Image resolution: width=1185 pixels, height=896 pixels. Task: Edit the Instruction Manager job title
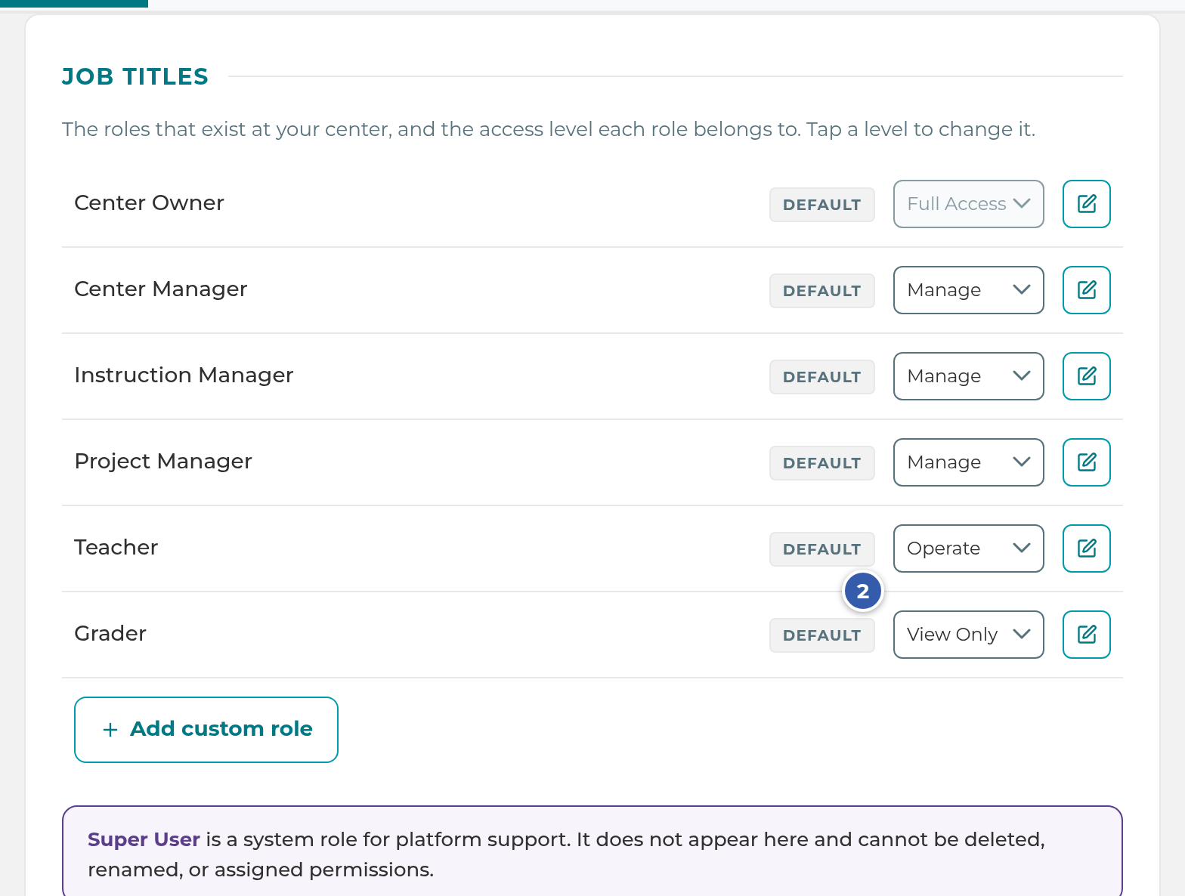(x=1086, y=376)
